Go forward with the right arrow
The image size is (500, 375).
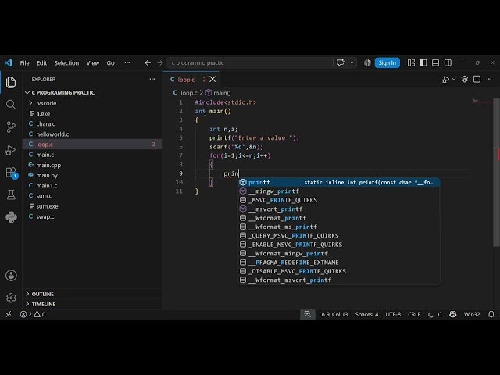pos(159,62)
